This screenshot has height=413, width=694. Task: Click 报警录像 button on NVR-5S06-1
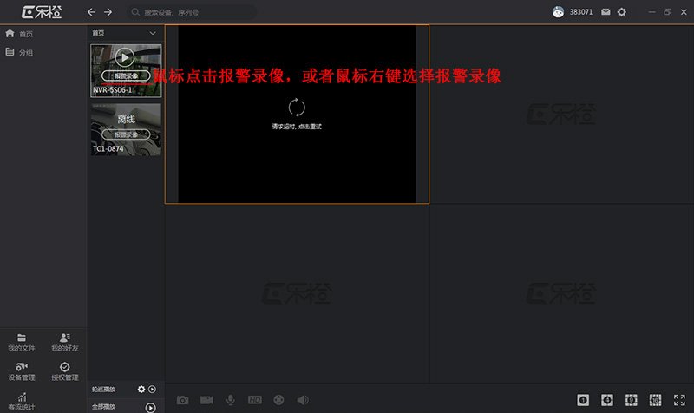(x=126, y=76)
